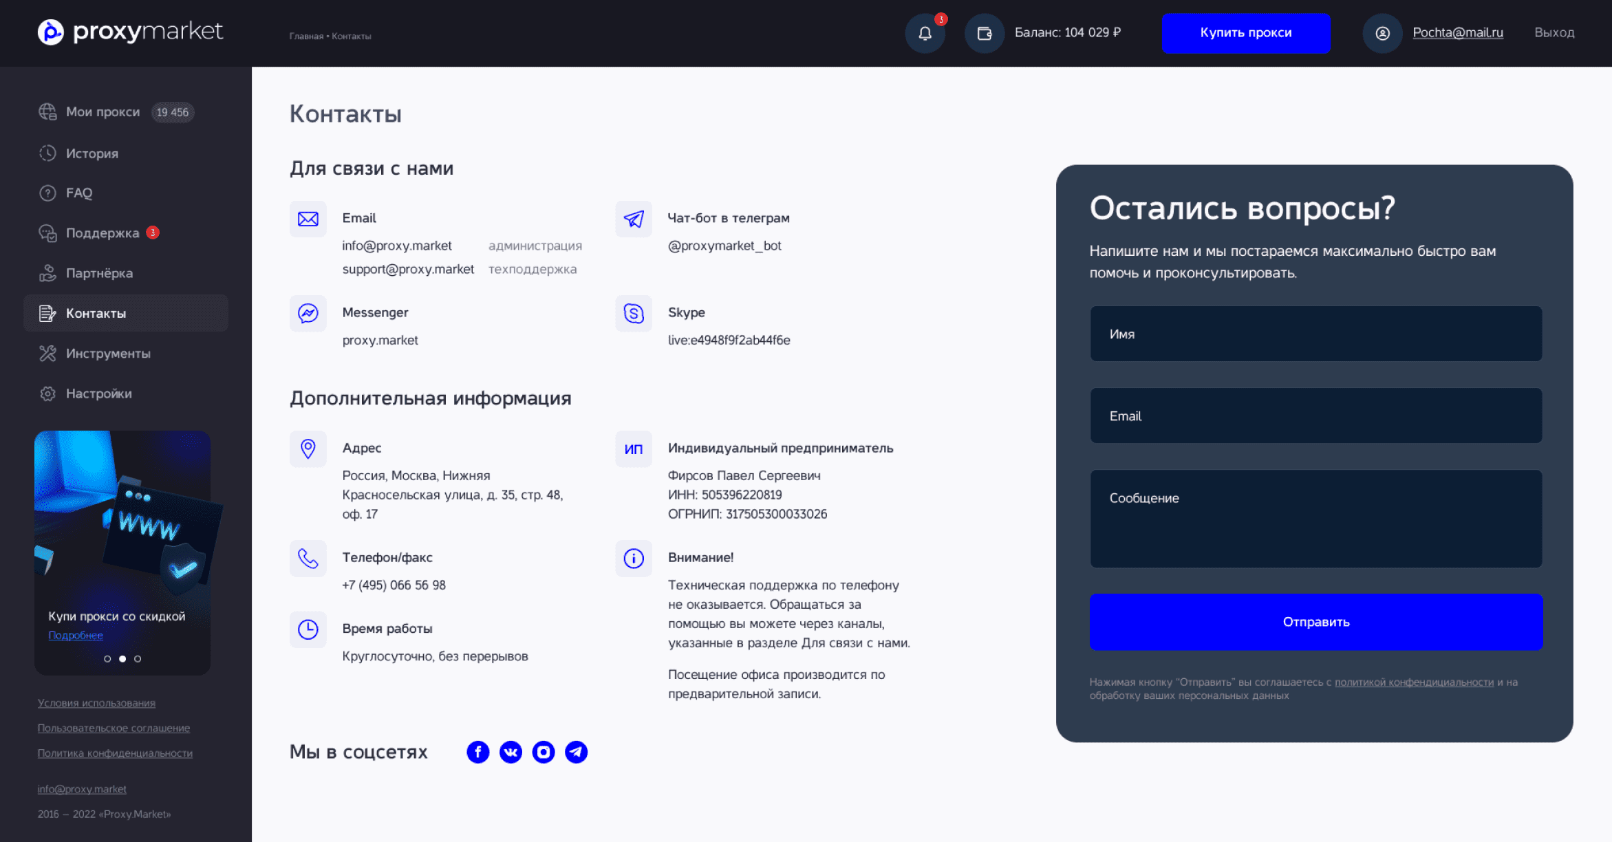1612x842 pixels.
Task: Open the notifications bell icon
Action: point(925,33)
